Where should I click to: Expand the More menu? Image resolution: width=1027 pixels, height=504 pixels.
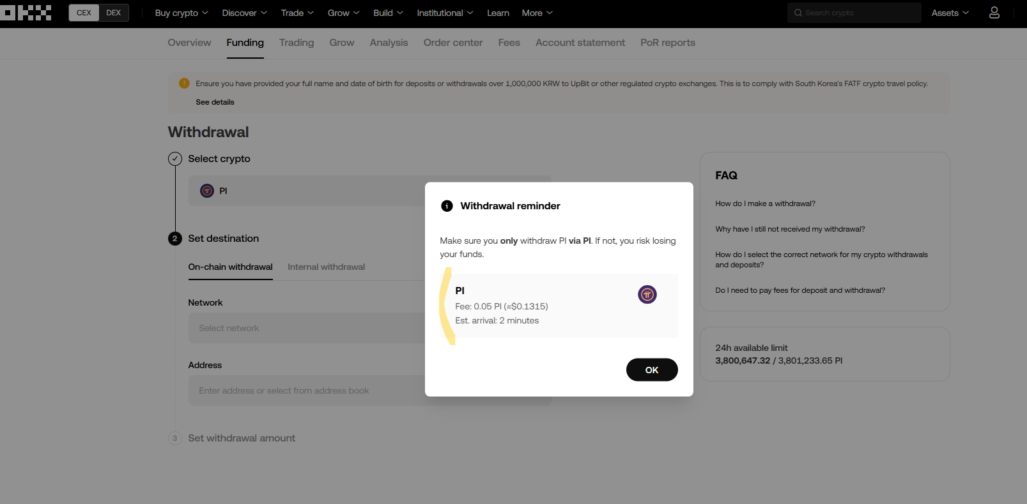pyautogui.click(x=537, y=13)
